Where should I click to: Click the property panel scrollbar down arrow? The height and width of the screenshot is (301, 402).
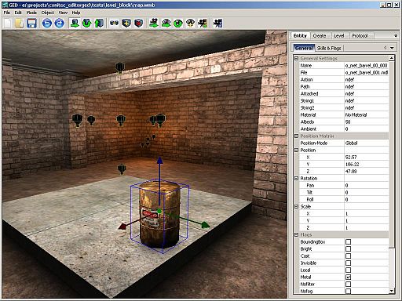coord(392,291)
